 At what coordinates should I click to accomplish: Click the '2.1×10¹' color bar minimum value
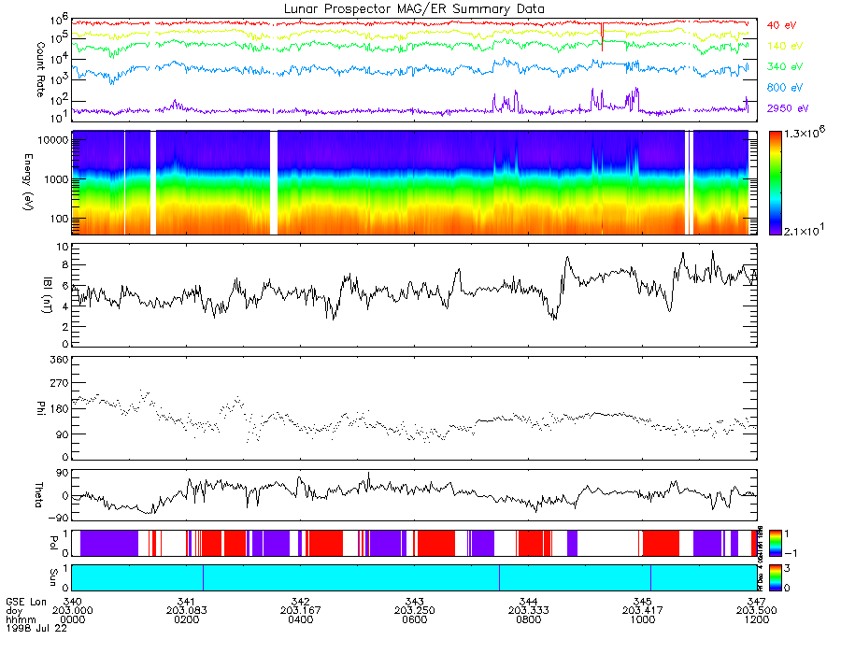pos(805,231)
